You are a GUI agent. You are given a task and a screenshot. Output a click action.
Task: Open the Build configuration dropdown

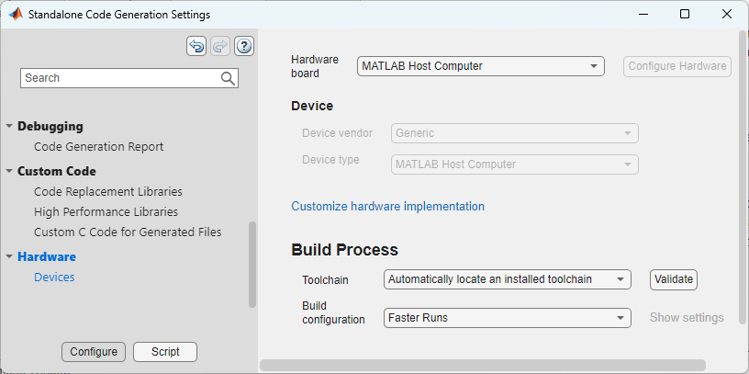click(x=507, y=318)
